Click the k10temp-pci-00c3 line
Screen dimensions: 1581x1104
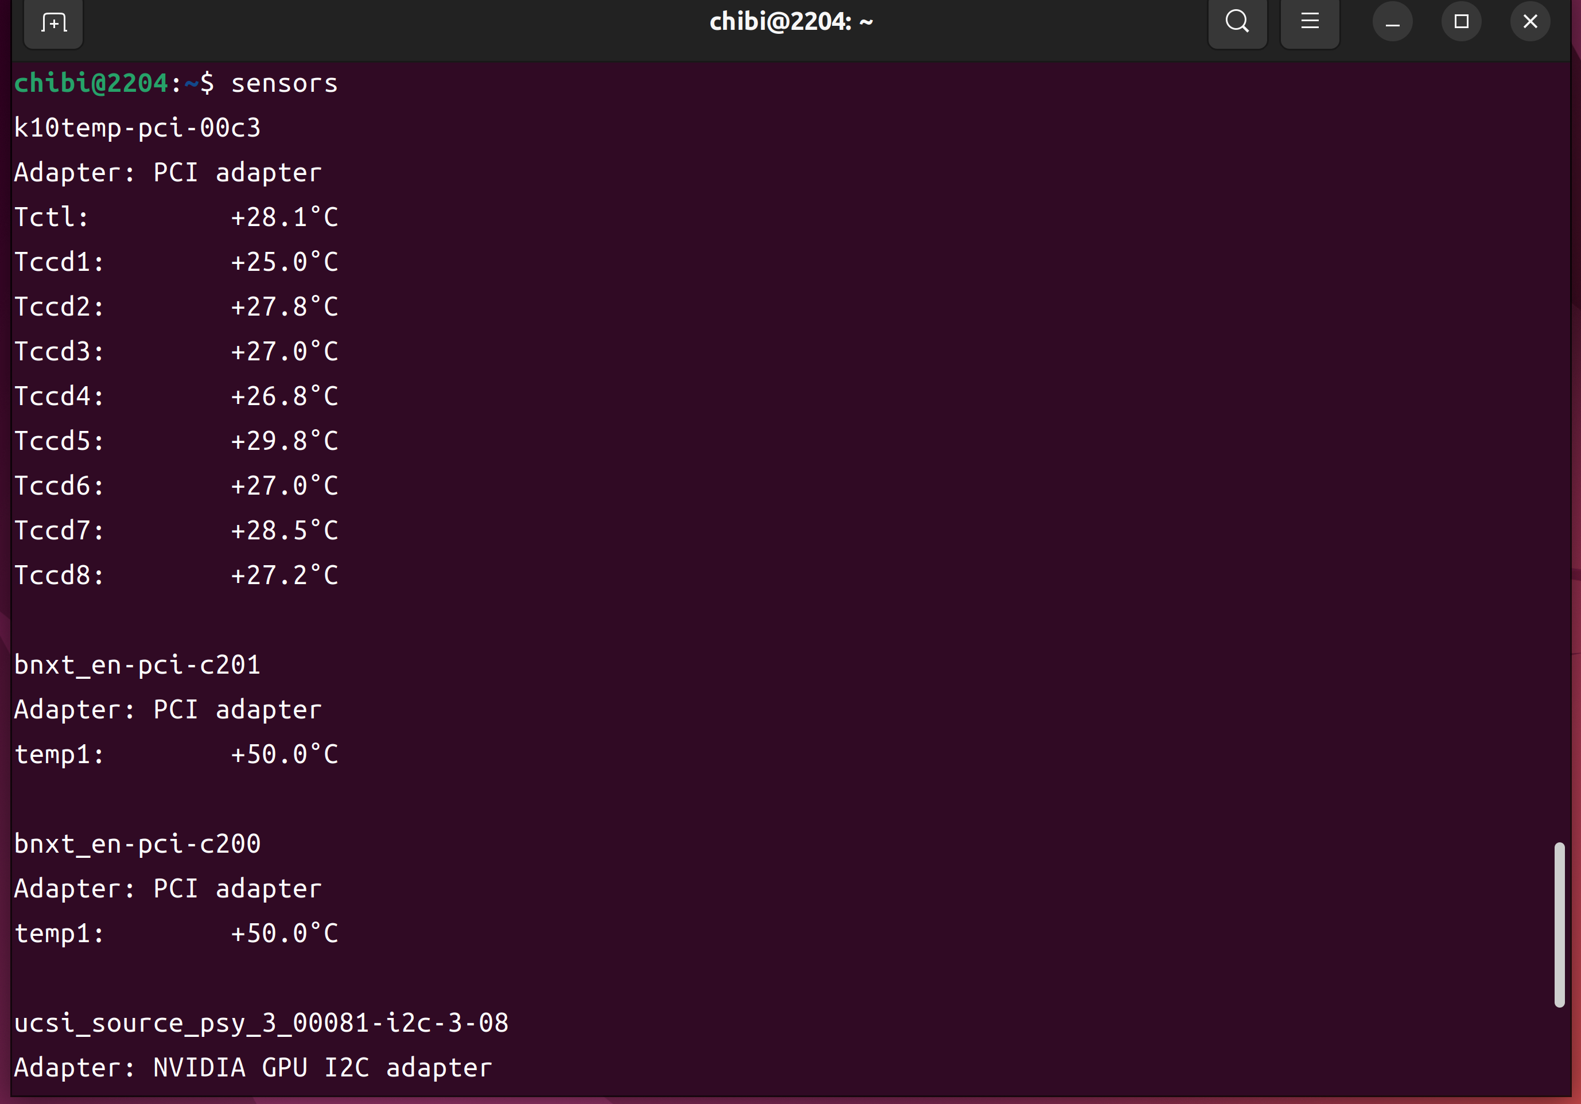137,128
